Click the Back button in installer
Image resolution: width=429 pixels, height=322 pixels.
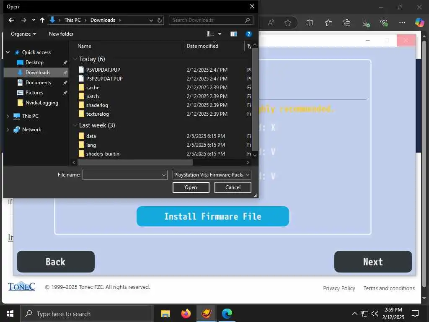(x=56, y=262)
